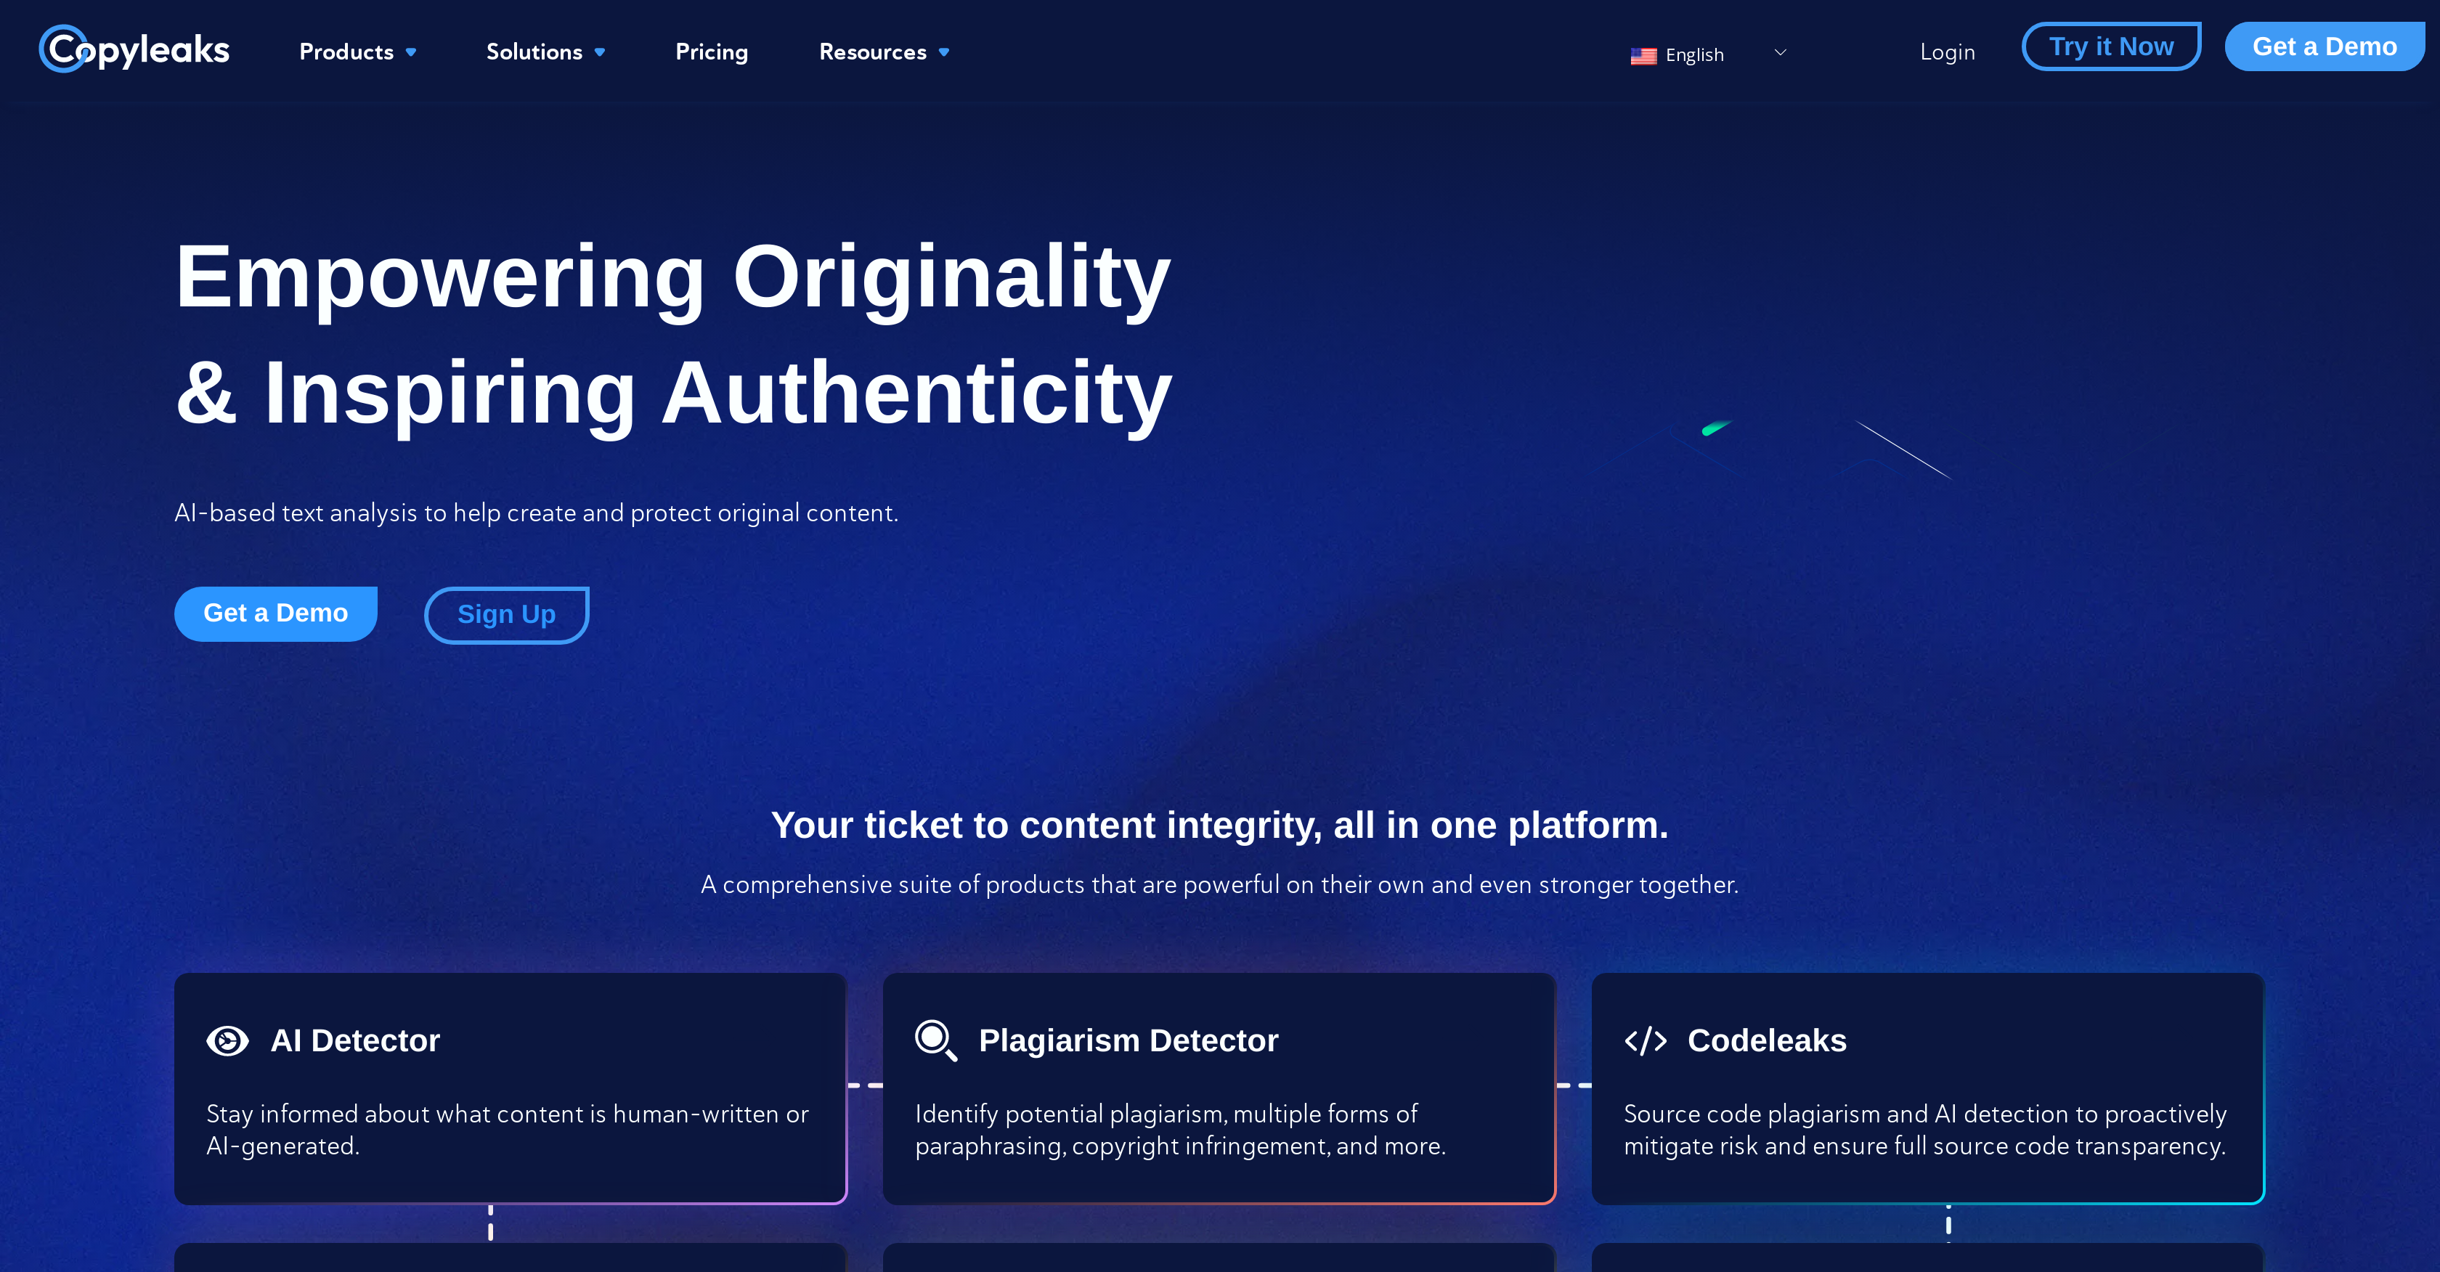Click the Solutions dropdown arrow
Viewport: 2440px width, 1272px height.
tap(602, 53)
